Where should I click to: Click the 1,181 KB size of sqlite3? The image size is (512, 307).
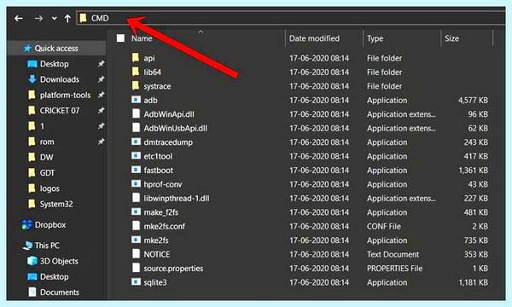[x=473, y=282]
